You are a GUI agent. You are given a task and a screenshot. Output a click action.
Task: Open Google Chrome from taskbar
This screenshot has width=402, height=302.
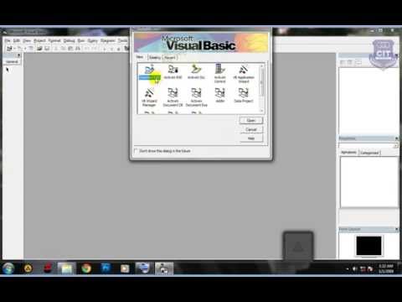tap(86, 268)
